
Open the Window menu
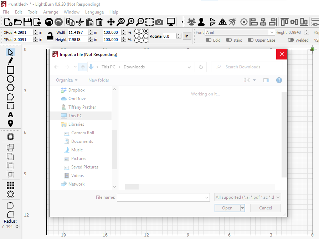[x=72, y=12]
